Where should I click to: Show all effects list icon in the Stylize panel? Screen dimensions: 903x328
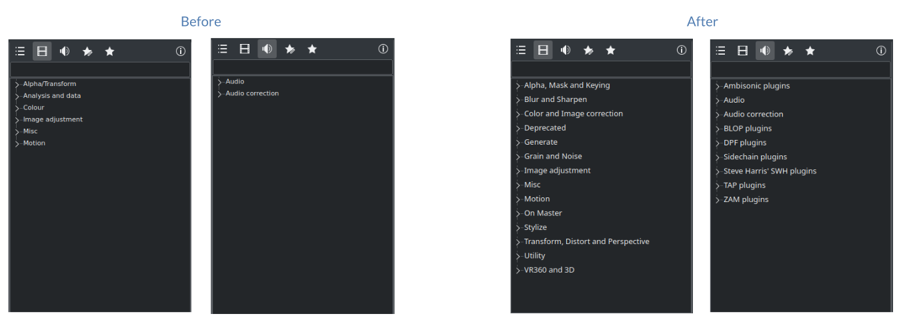tap(521, 51)
